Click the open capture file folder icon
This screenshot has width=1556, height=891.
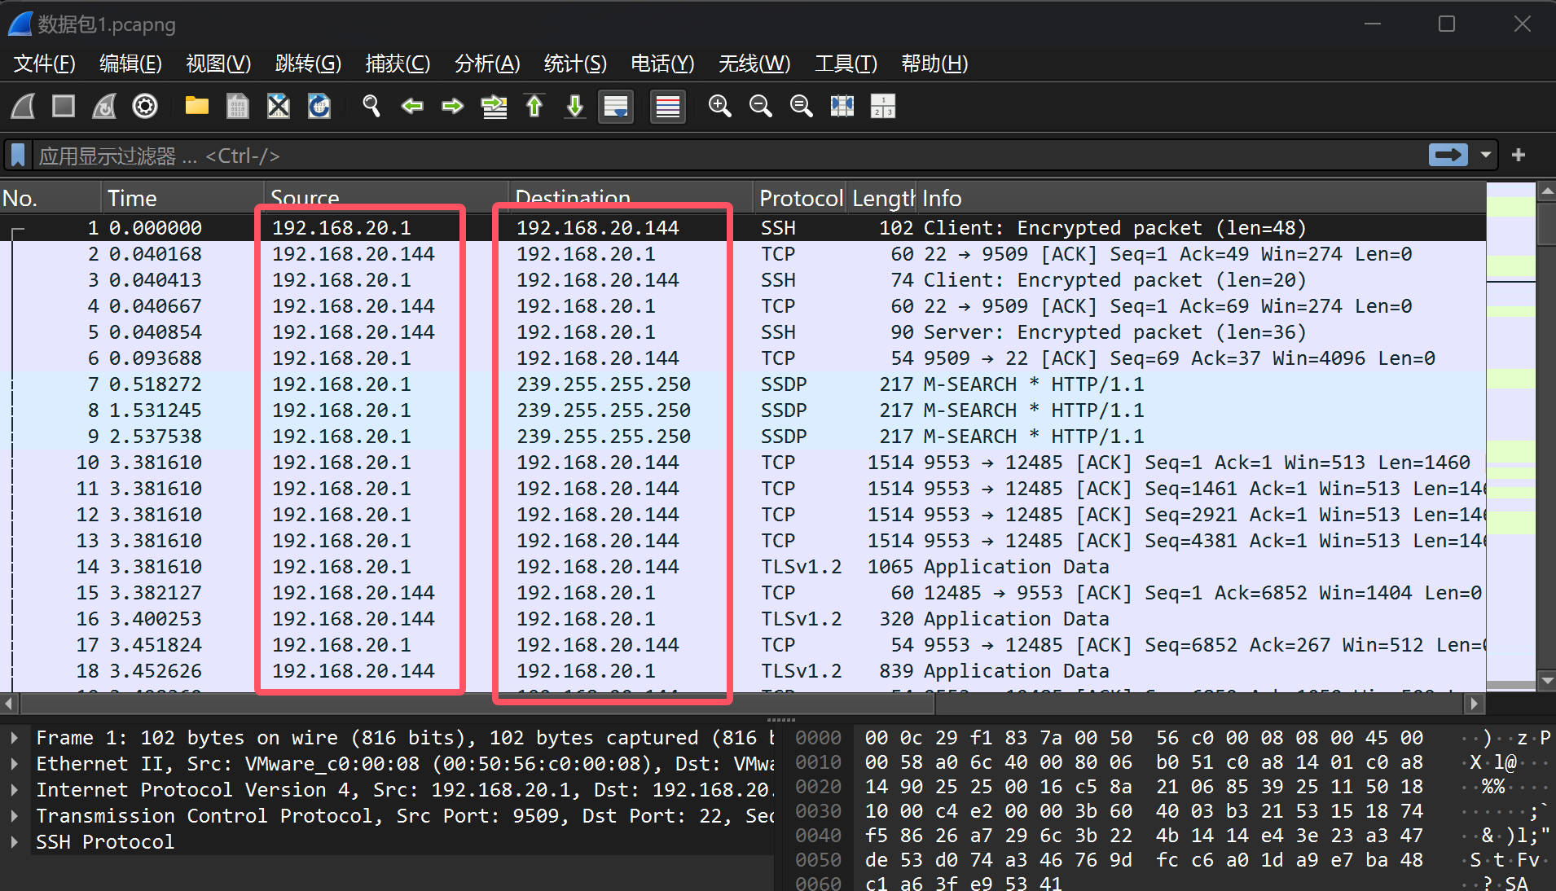(x=196, y=107)
